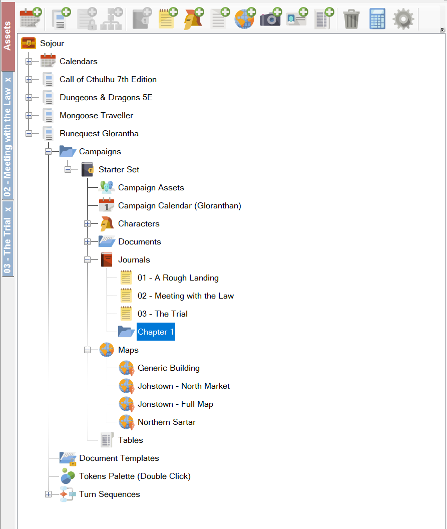Collapse the Journals node
Screen dimensions: 447x529
[88, 260]
